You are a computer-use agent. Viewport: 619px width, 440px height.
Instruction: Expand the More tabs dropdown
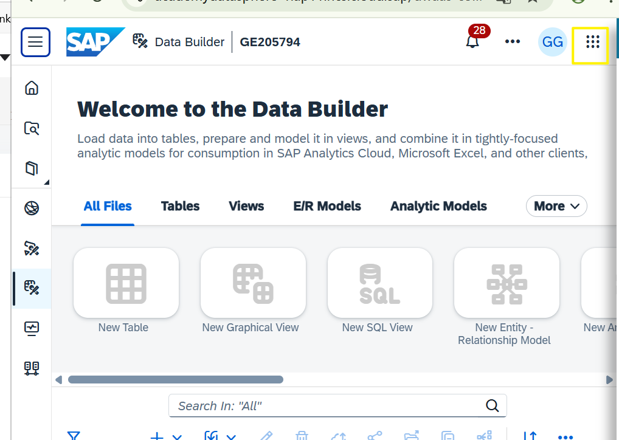point(556,206)
